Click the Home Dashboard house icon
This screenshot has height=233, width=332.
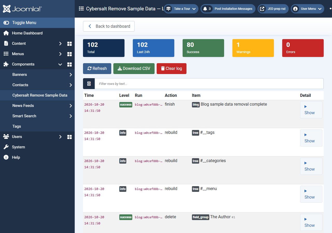[x=6, y=33]
